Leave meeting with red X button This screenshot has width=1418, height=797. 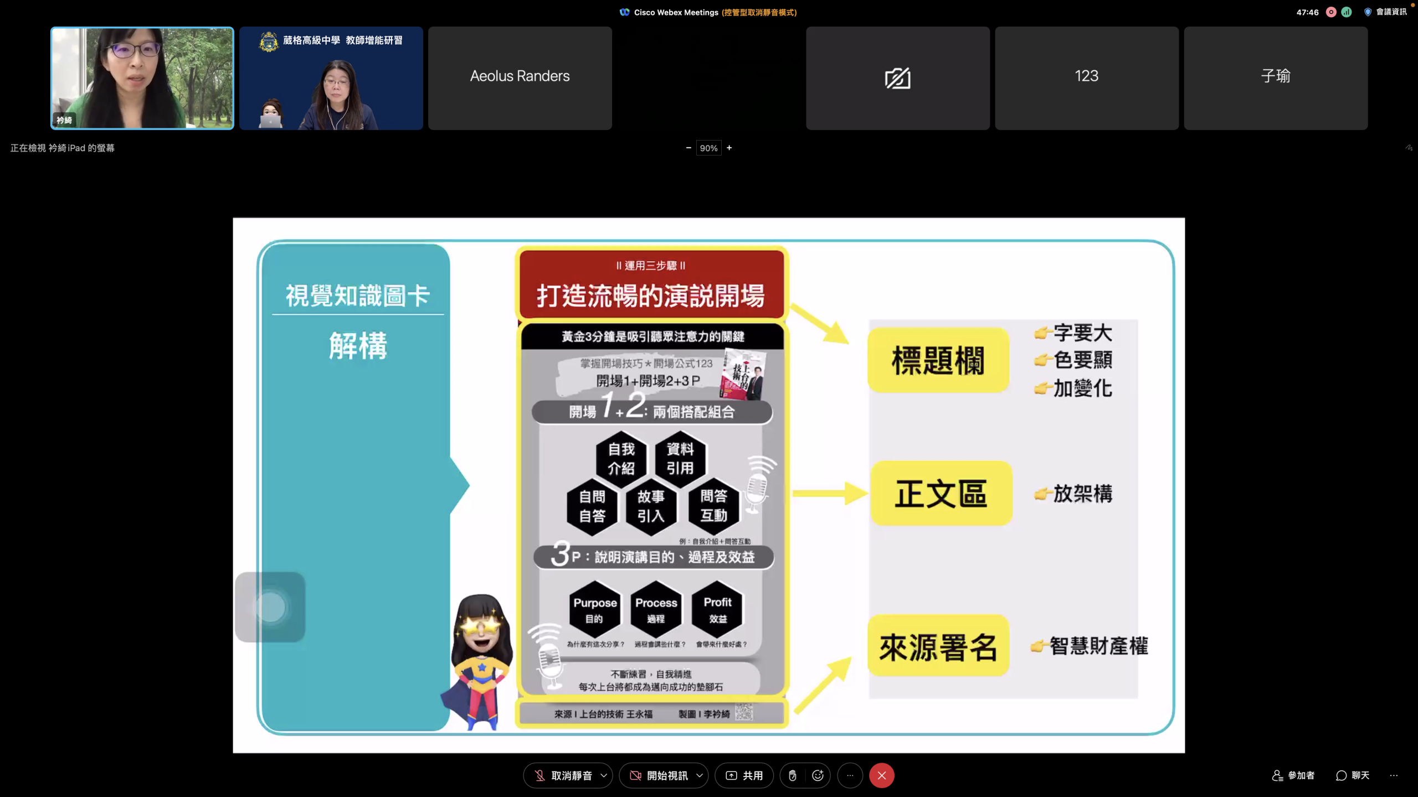pyautogui.click(x=881, y=775)
